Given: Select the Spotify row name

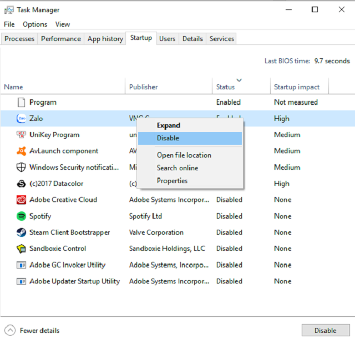Looking at the screenshot, I should point(40,216).
